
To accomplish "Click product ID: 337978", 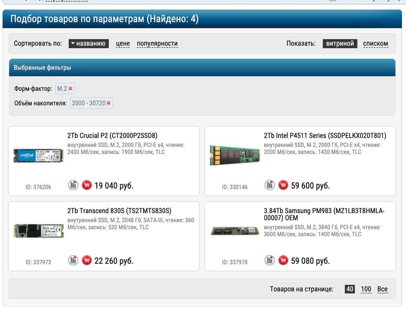I will (235, 262).
